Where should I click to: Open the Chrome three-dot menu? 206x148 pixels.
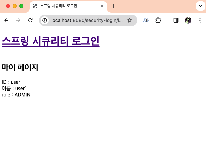point(200,20)
